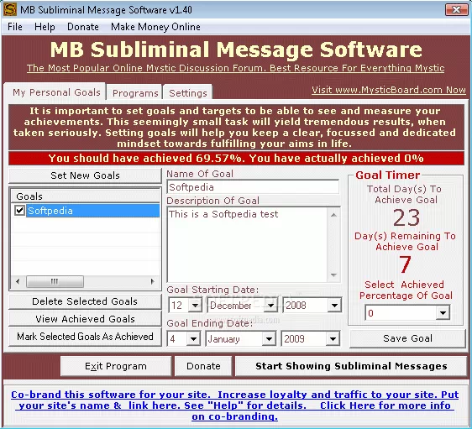Viewport: 472px width, 429px height.
Task: Click the Goals list column header
Action: click(x=85, y=196)
